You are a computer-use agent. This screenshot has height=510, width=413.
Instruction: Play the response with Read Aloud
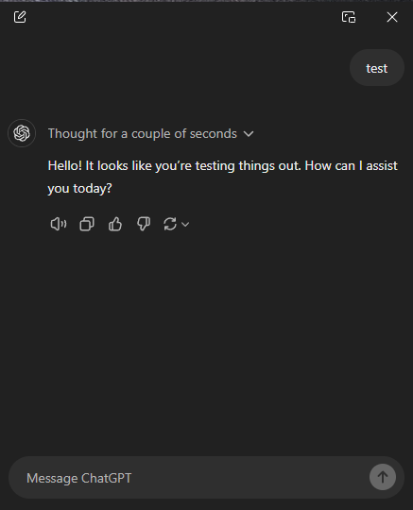59,224
